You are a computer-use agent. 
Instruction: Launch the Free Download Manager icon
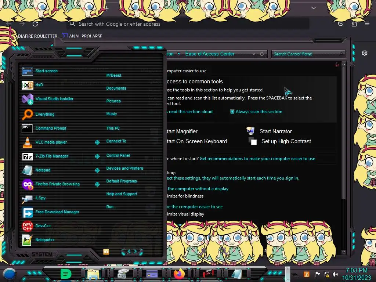tap(27, 212)
